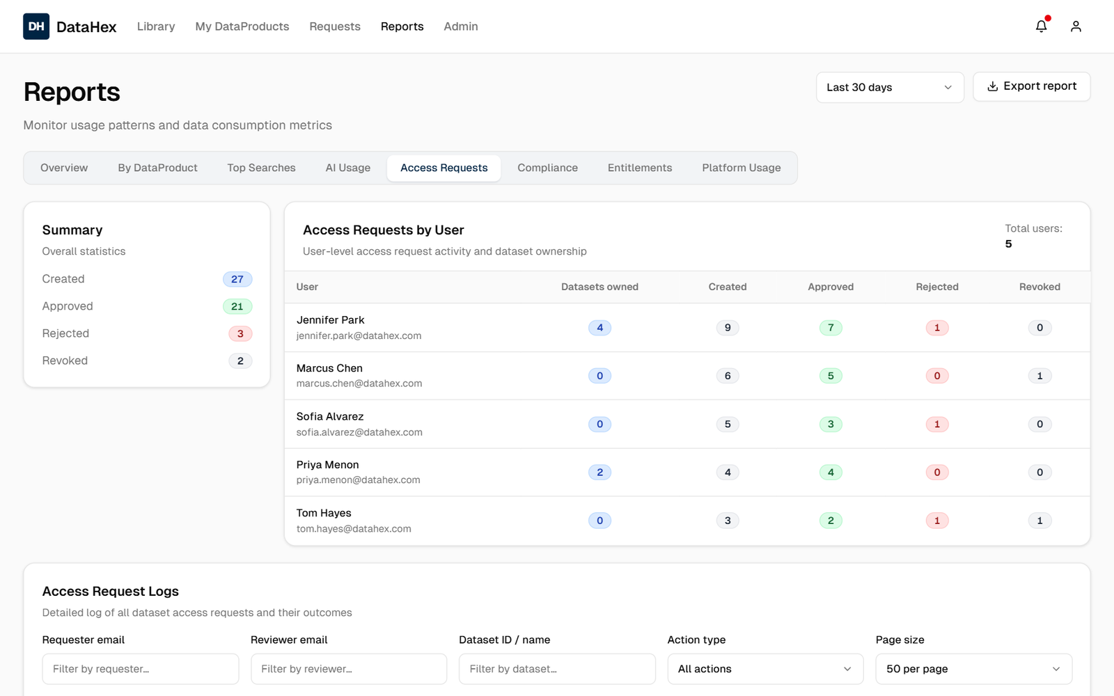Go to Library in top navigation
This screenshot has width=1114, height=696.
tap(156, 26)
